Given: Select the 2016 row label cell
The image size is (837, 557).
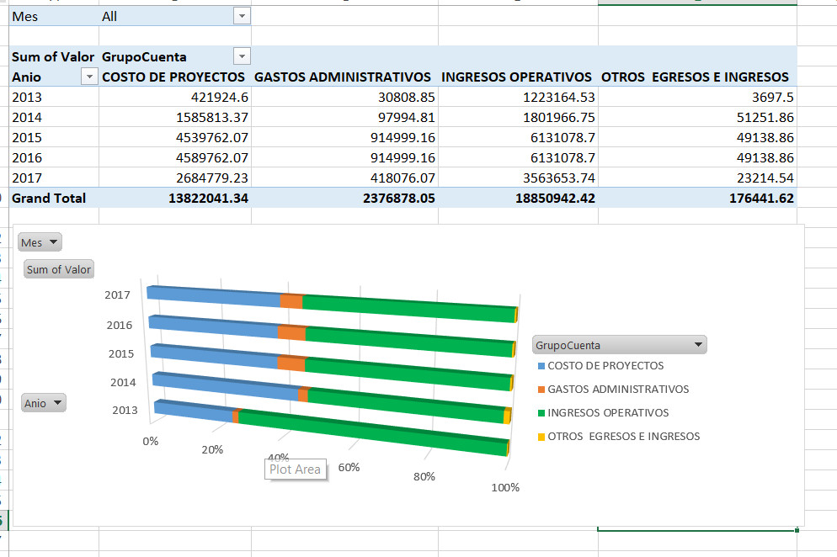Looking at the screenshot, I should coord(54,158).
